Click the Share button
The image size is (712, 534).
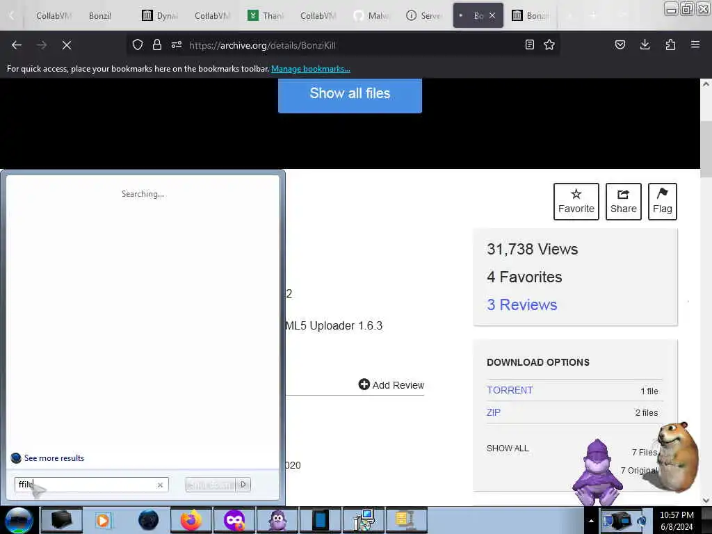coord(624,202)
